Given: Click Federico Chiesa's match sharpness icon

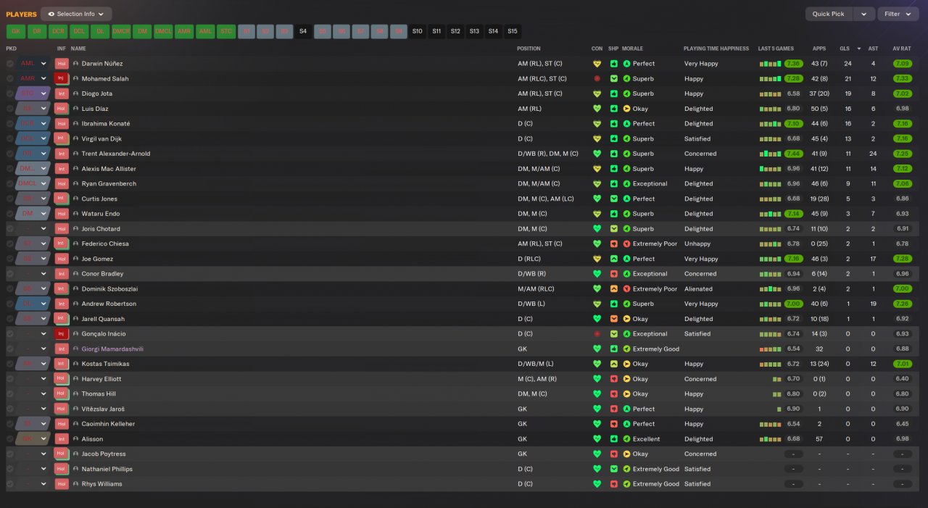Looking at the screenshot, I should tap(613, 243).
